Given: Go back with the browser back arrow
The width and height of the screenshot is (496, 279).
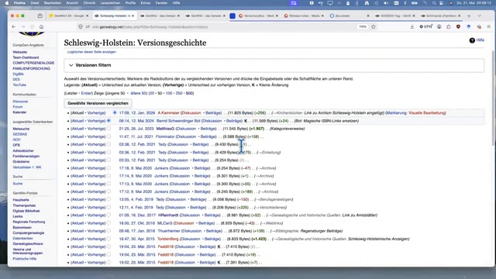Looking at the screenshot, I should [14, 27].
